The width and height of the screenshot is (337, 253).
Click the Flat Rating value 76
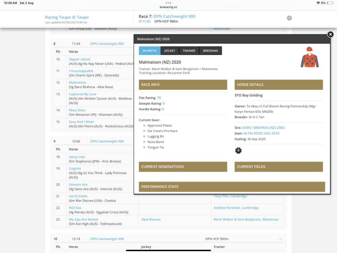[x=159, y=98]
